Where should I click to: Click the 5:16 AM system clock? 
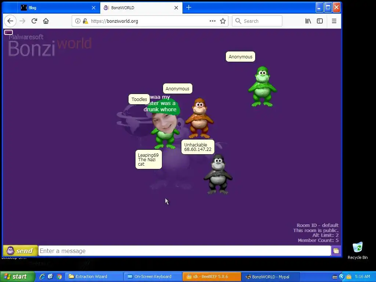point(362,277)
